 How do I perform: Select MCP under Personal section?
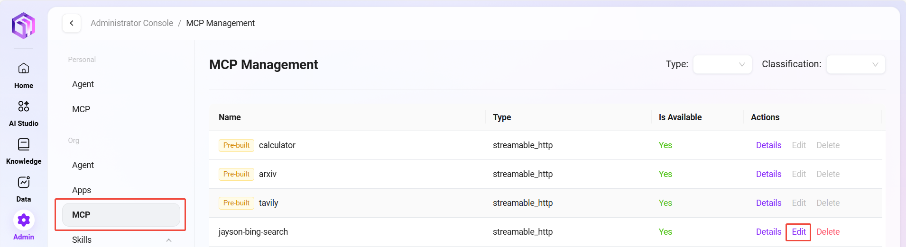(x=81, y=109)
